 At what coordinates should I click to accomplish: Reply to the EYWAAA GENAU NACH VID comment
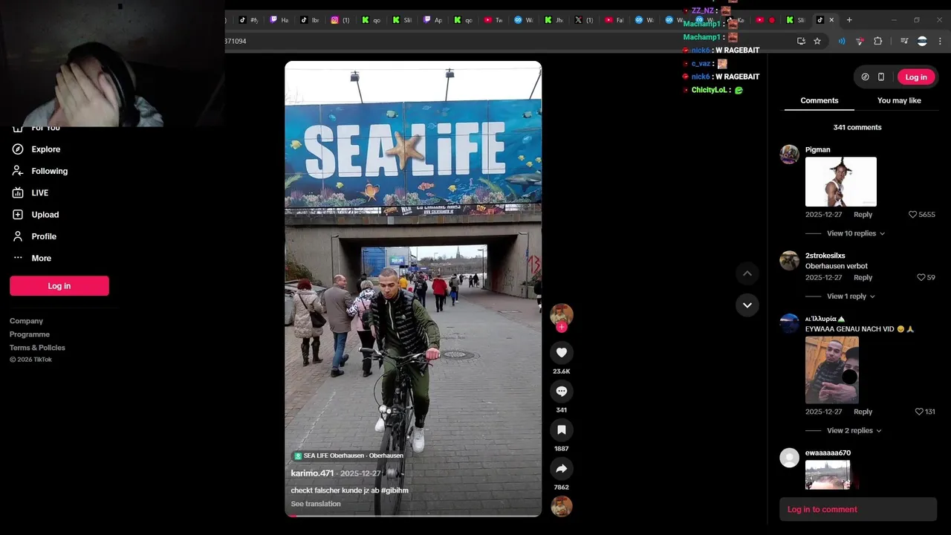pos(863,412)
